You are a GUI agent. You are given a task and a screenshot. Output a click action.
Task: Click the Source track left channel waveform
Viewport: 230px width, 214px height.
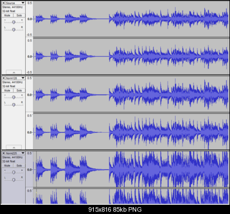[x=131, y=19]
